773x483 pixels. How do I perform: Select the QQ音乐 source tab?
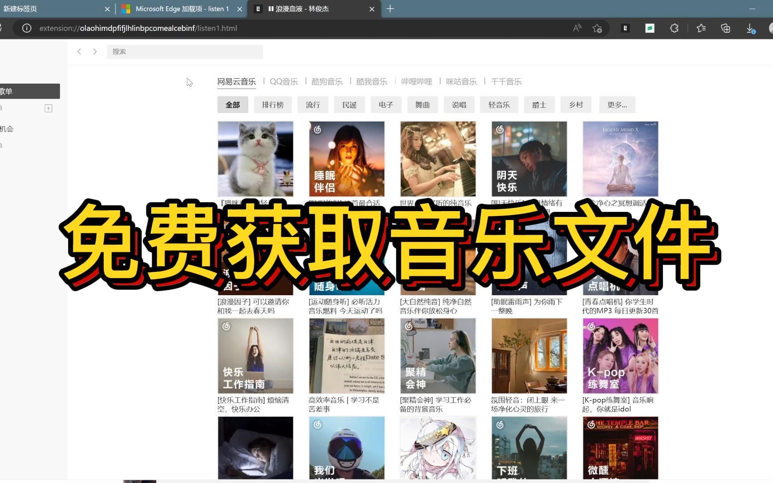(284, 81)
